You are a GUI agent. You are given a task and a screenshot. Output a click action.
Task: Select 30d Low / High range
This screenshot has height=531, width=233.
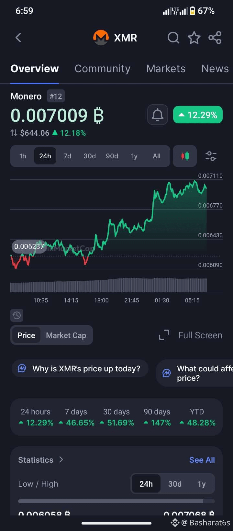(x=175, y=484)
